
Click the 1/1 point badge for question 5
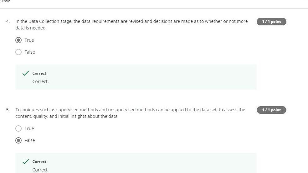pyautogui.click(x=271, y=110)
